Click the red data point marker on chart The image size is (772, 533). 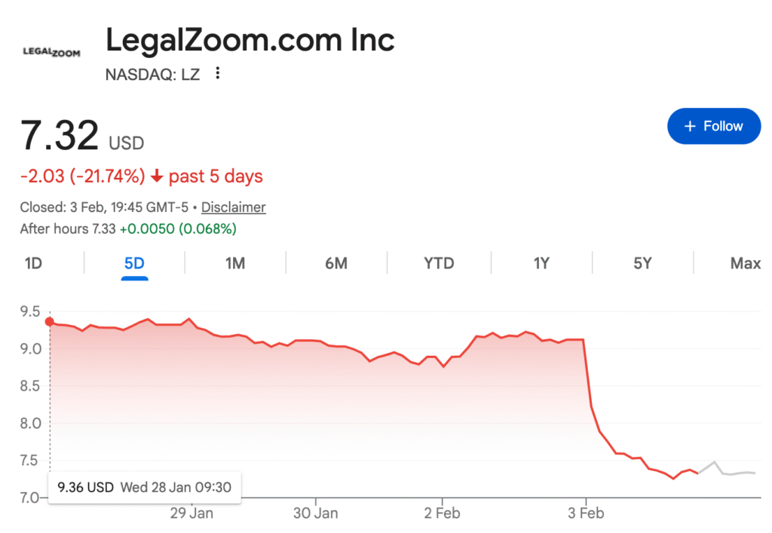click(50, 322)
